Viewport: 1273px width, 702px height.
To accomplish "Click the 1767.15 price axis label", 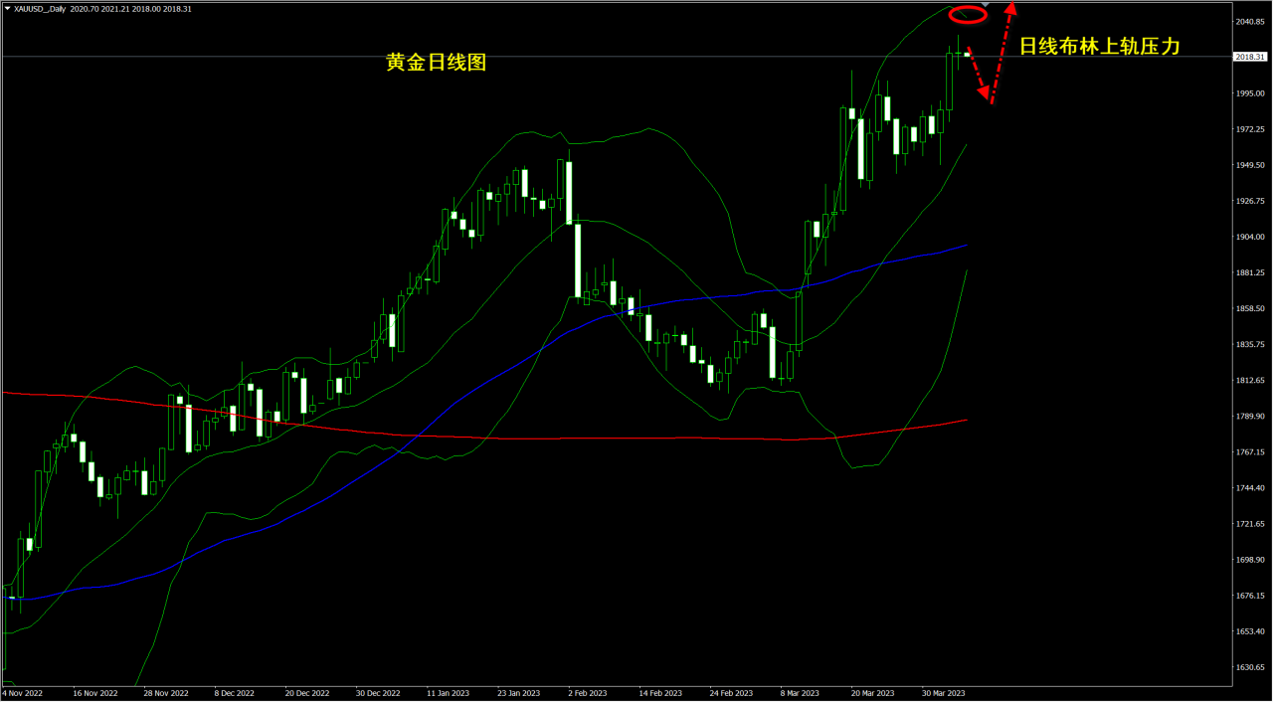I will click(x=1249, y=451).
